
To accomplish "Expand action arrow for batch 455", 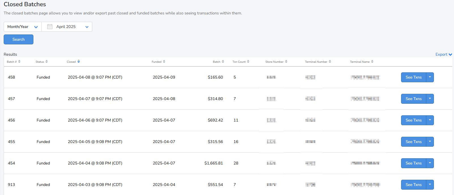I will (430, 142).
